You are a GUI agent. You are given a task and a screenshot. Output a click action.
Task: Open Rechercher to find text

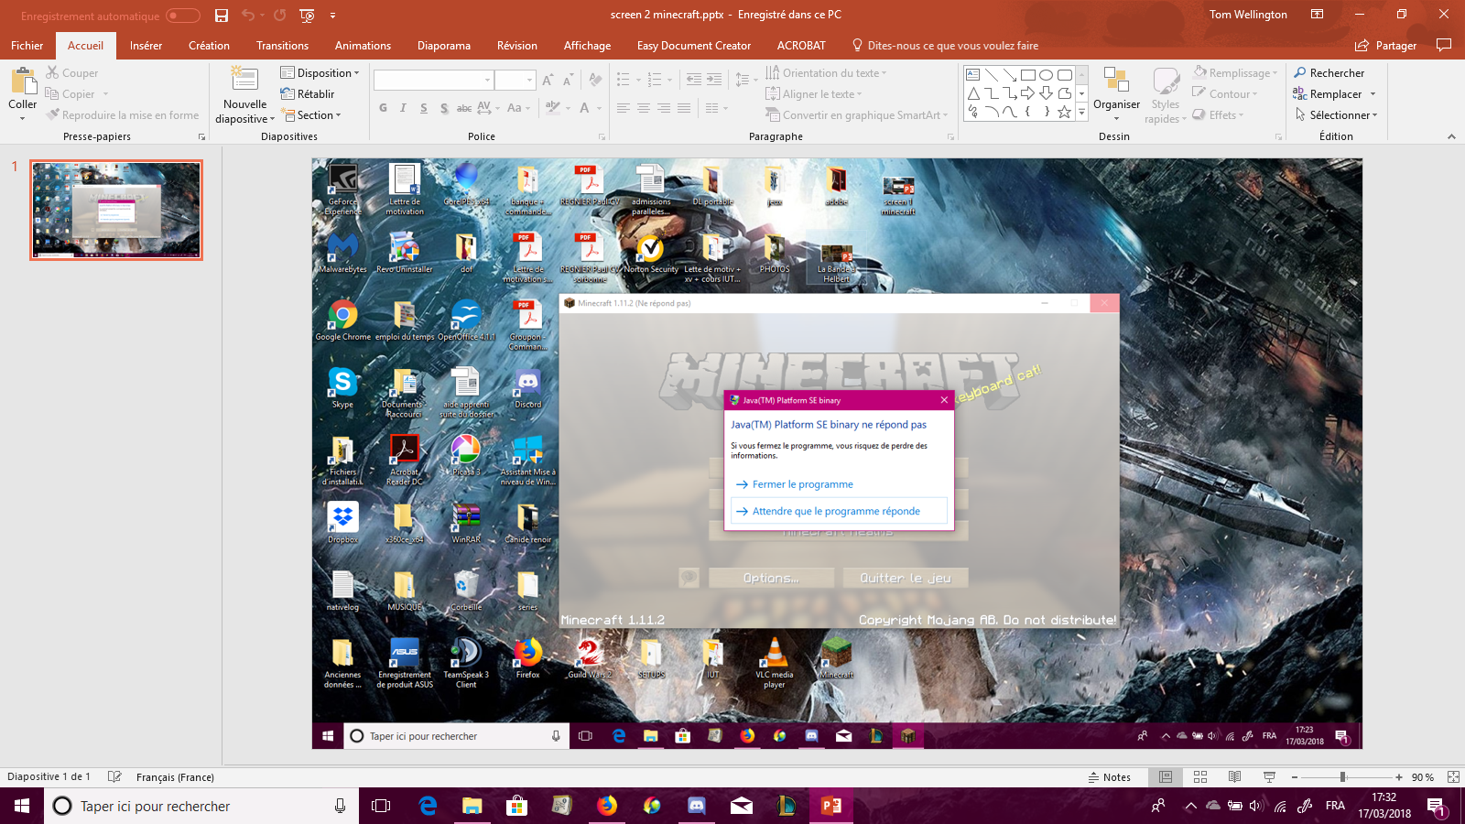1329,73
